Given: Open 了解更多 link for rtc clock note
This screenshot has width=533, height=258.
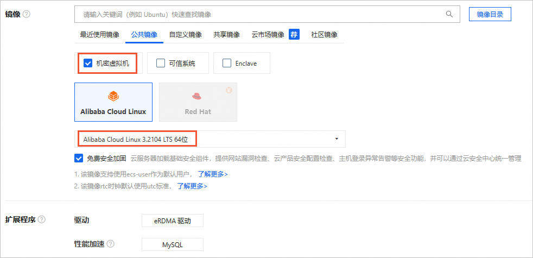Looking at the screenshot, I should pos(192,186).
